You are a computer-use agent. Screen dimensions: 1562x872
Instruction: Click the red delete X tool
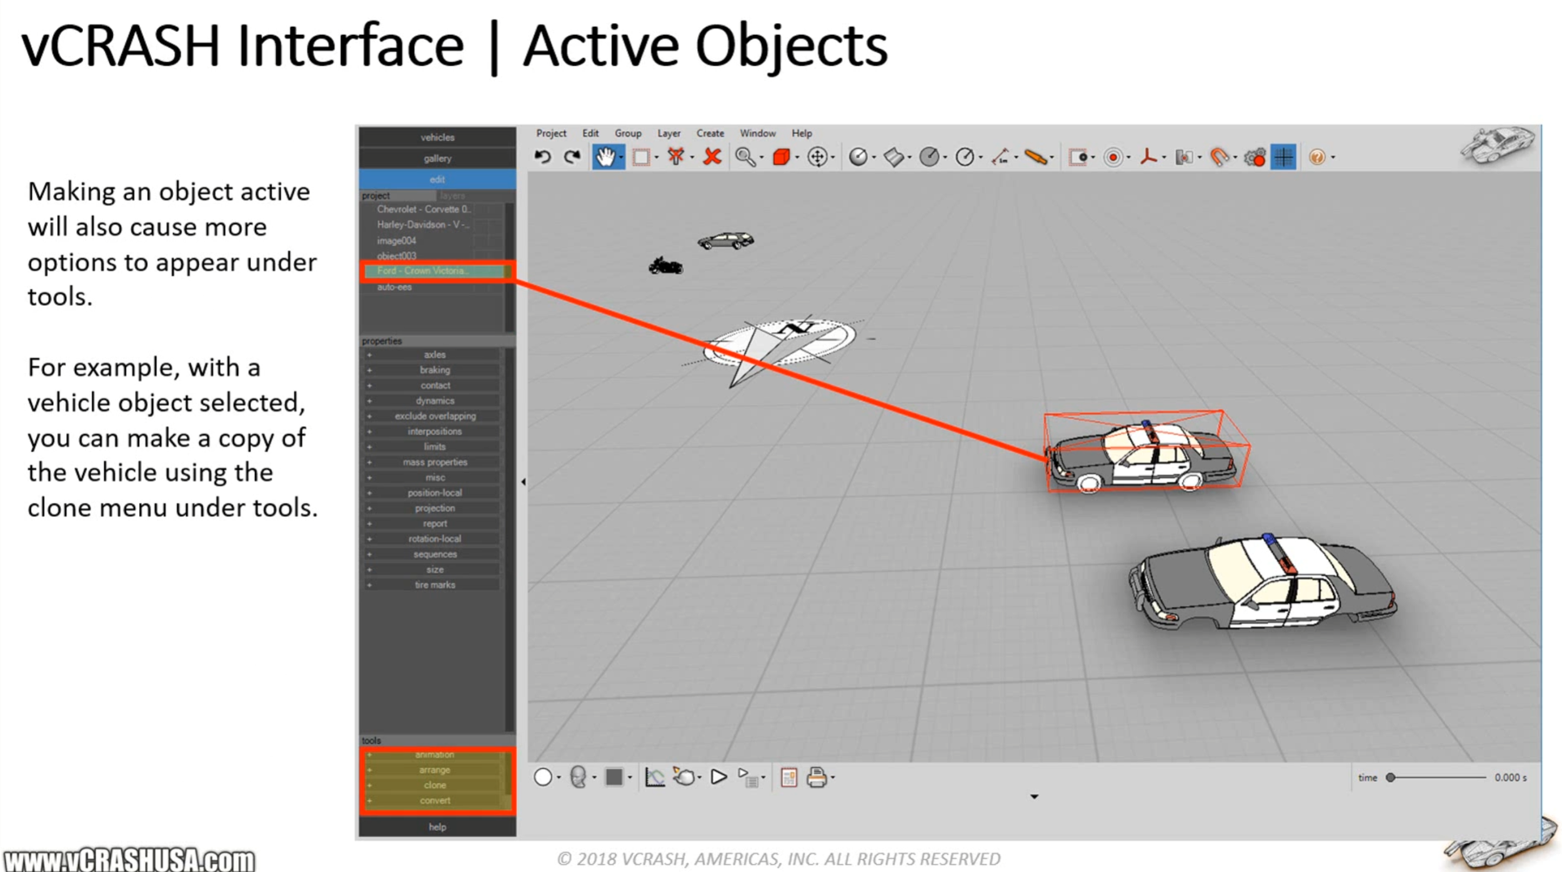coord(712,157)
